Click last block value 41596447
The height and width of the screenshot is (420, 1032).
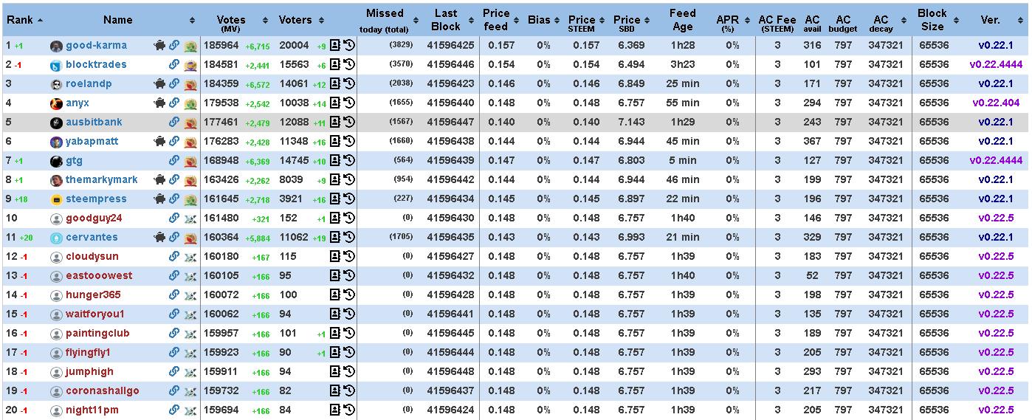click(x=450, y=122)
